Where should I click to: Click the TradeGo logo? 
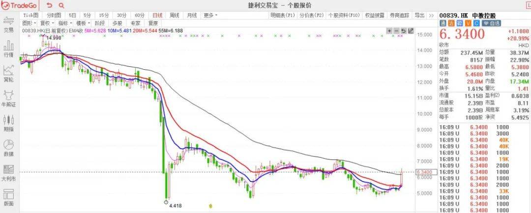(x=20, y=5)
